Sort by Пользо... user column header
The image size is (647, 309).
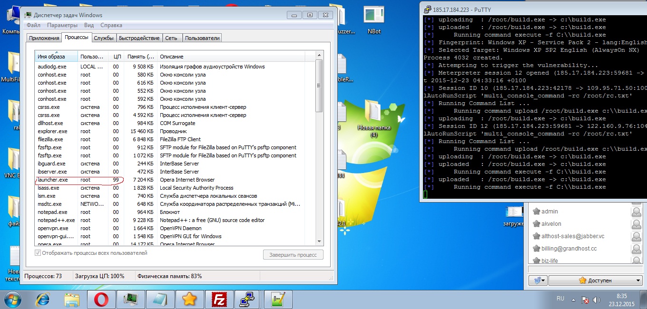tap(93, 57)
